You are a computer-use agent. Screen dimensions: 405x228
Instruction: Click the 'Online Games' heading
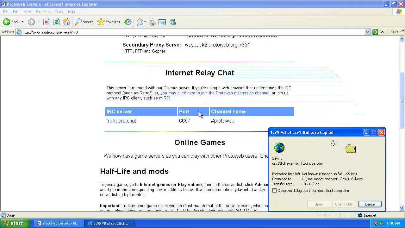tap(200, 142)
